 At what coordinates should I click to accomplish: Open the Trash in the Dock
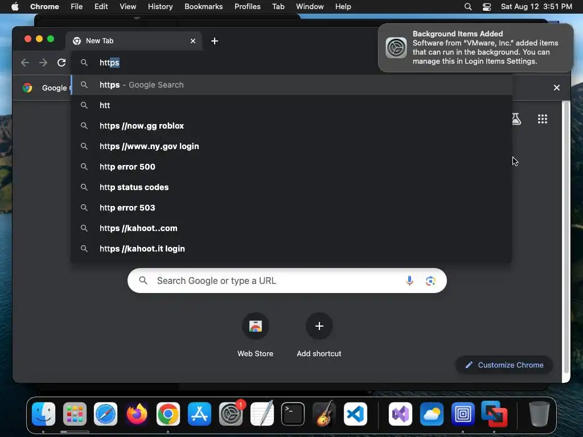539,414
